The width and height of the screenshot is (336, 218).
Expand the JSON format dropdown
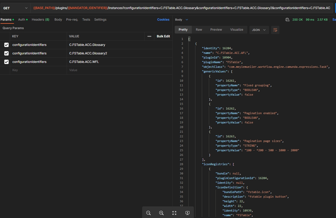pyautogui.click(x=259, y=30)
